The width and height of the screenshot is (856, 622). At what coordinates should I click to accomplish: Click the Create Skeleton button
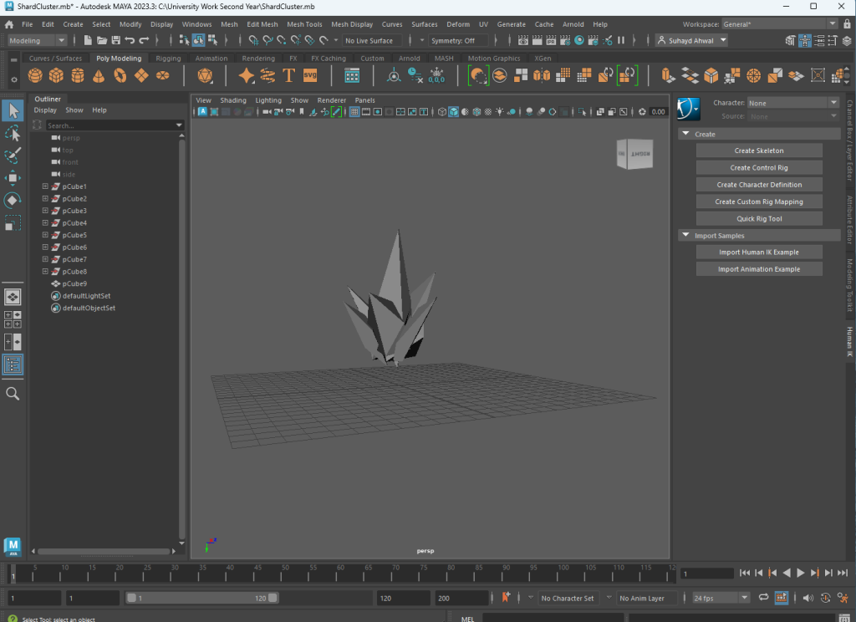[758, 150]
